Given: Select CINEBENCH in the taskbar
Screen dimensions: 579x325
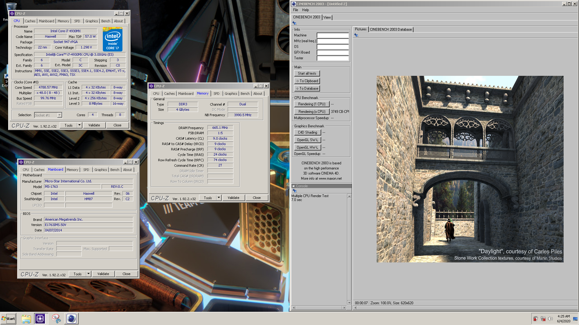Looking at the screenshot, I should coord(71,318).
